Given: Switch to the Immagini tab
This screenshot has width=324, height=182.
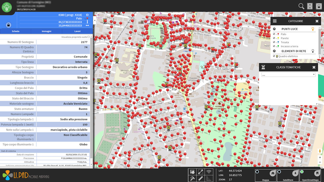Looking at the screenshot, I should coord(46,31).
